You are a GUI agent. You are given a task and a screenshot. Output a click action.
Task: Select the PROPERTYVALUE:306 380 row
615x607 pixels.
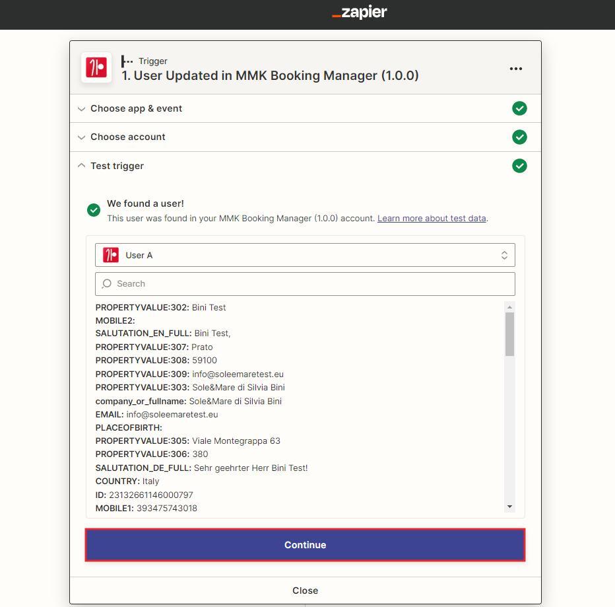(152, 454)
